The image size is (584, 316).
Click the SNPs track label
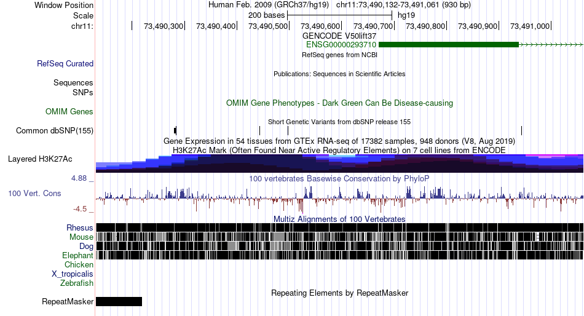(x=83, y=92)
